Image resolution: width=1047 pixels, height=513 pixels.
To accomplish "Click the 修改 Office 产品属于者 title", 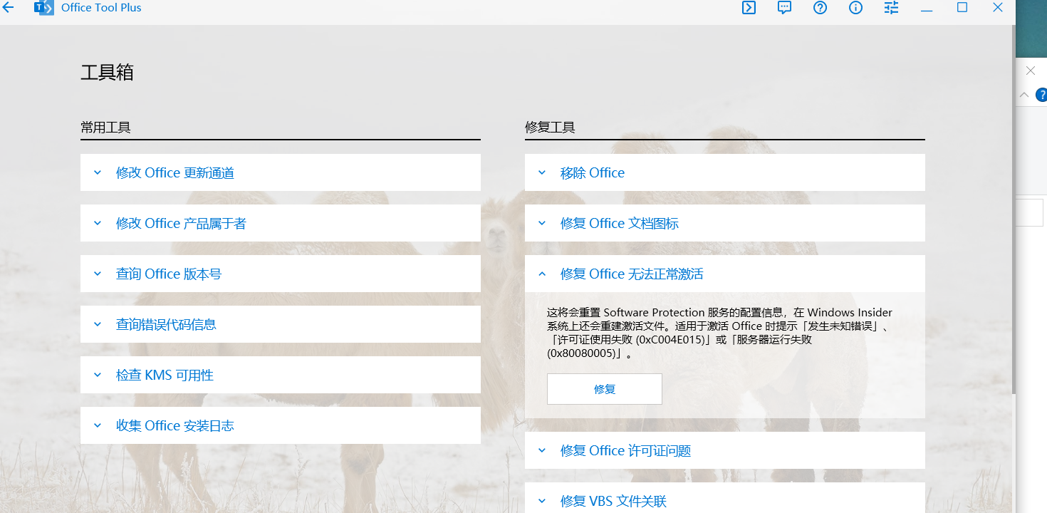I will click(181, 223).
